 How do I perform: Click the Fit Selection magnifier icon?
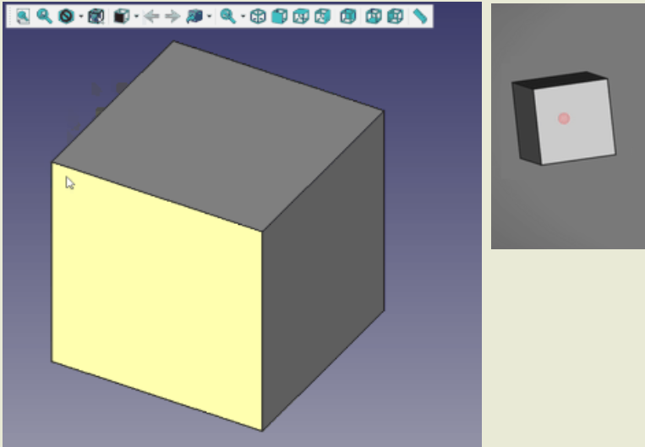coord(44,16)
